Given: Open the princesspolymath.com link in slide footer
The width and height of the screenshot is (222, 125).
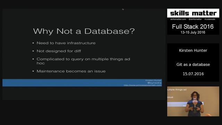Looking at the screenshot, I should coord(143,85).
